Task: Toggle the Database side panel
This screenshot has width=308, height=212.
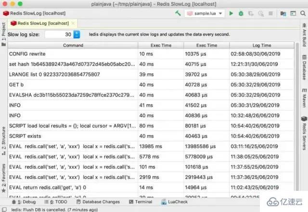Action: (x=304, y=67)
